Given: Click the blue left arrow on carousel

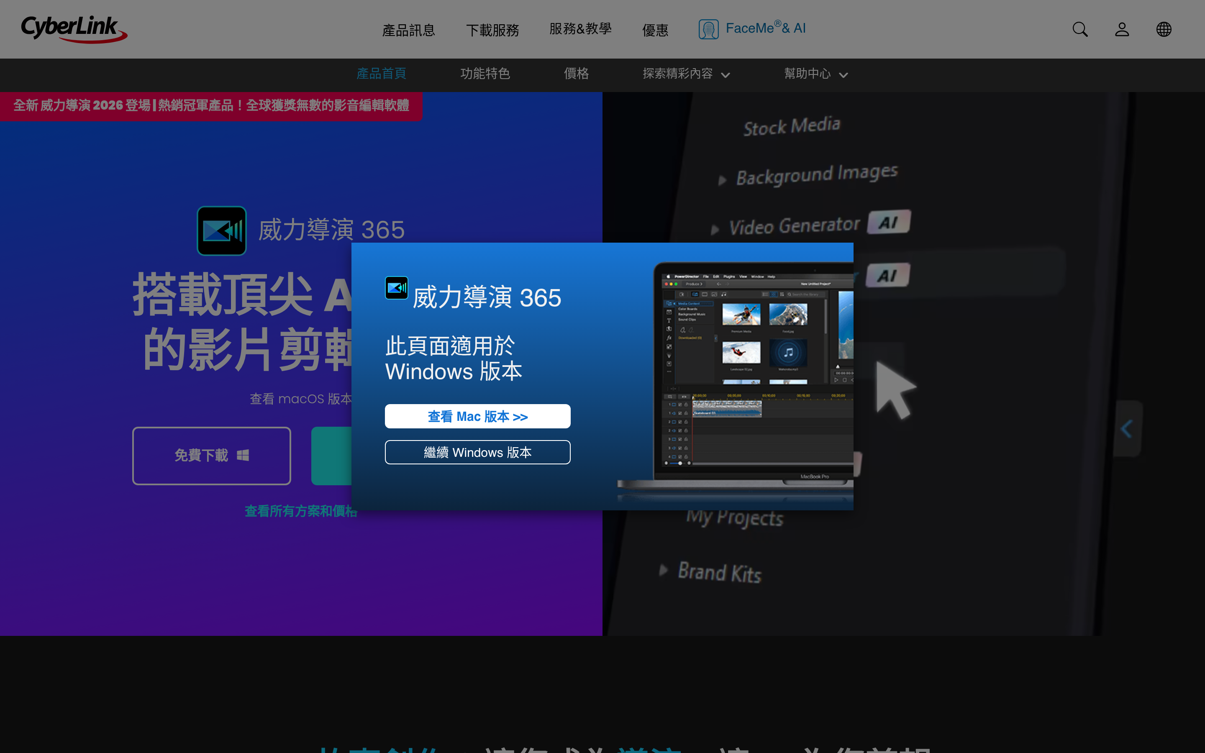Looking at the screenshot, I should coord(1126,429).
